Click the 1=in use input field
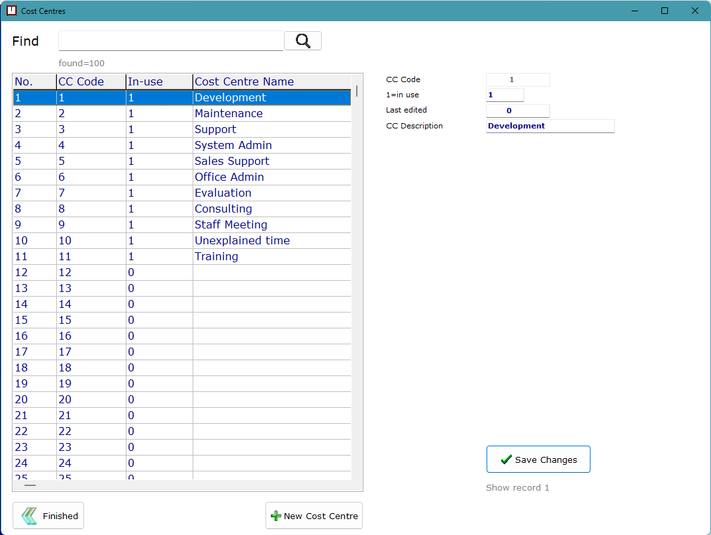Viewport: 711px width, 535px height. pyautogui.click(x=504, y=95)
